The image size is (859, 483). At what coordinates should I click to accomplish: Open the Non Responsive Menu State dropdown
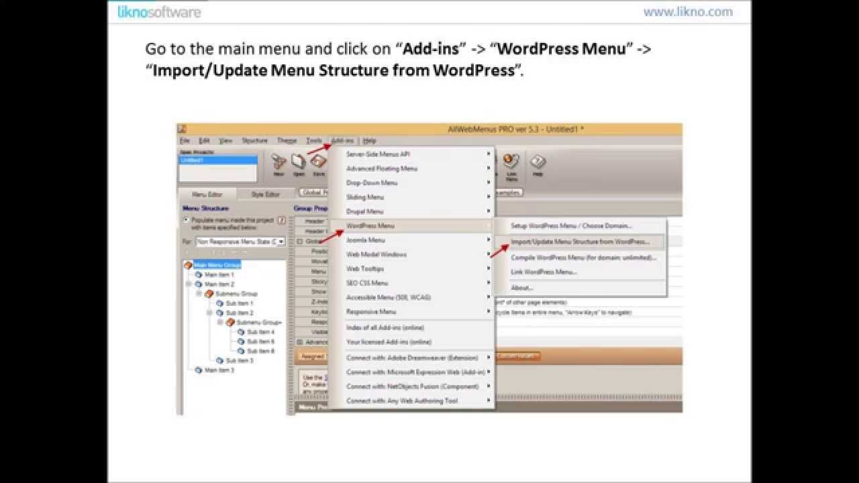(x=281, y=241)
